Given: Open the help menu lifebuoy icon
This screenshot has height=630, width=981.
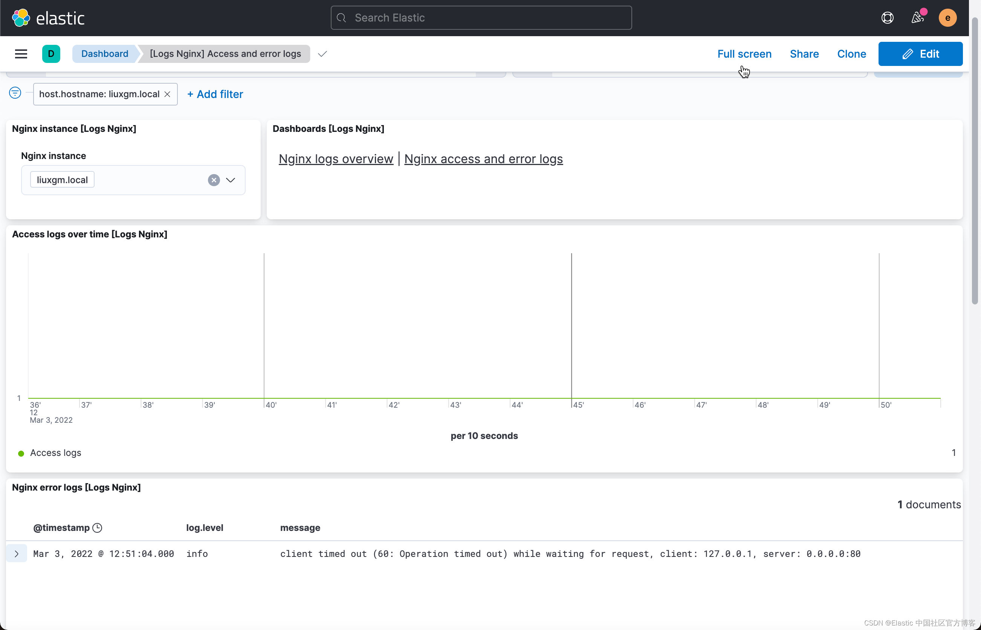Looking at the screenshot, I should point(887,18).
